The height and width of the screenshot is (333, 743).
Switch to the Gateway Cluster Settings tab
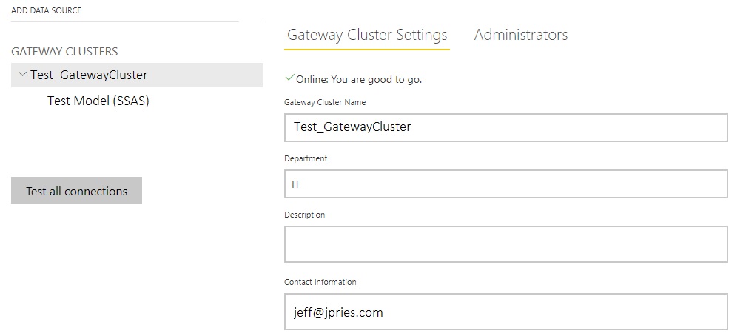(x=367, y=35)
